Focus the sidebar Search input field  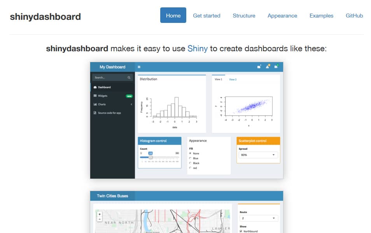(x=113, y=78)
